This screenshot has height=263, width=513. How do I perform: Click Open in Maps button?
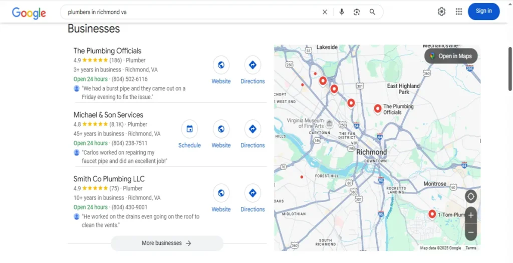point(451,56)
